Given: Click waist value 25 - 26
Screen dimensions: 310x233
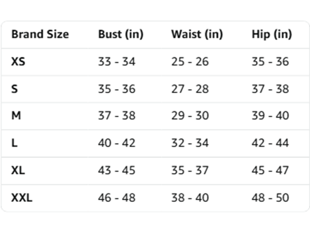Looking at the screenshot, I should (x=190, y=61).
